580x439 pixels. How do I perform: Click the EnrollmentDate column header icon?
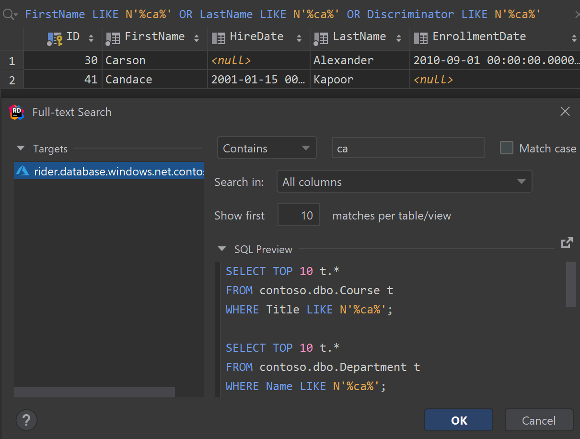point(420,38)
